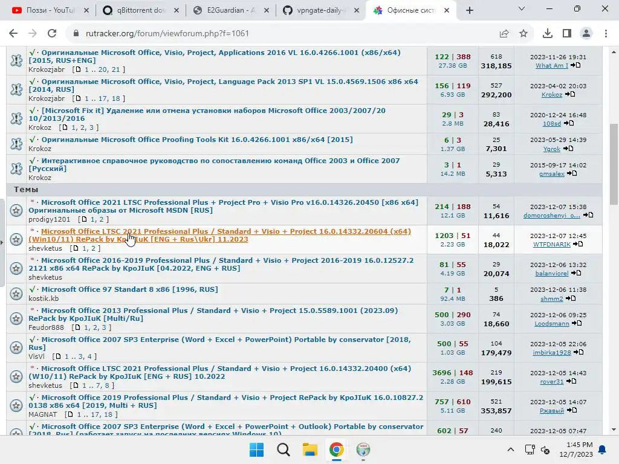Go to page 4 of Office 2007 SP3 Portable topic
The image size is (619, 464).
(89, 356)
